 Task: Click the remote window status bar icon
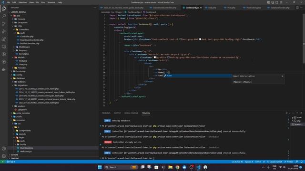click(2, 161)
